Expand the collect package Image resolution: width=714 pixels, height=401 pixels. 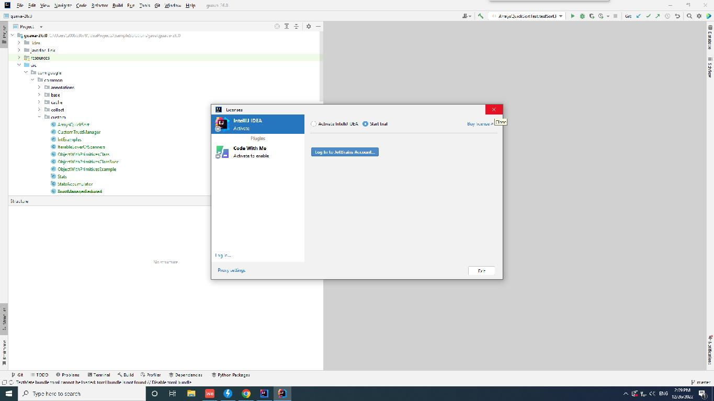pyautogui.click(x=39, y=110)
